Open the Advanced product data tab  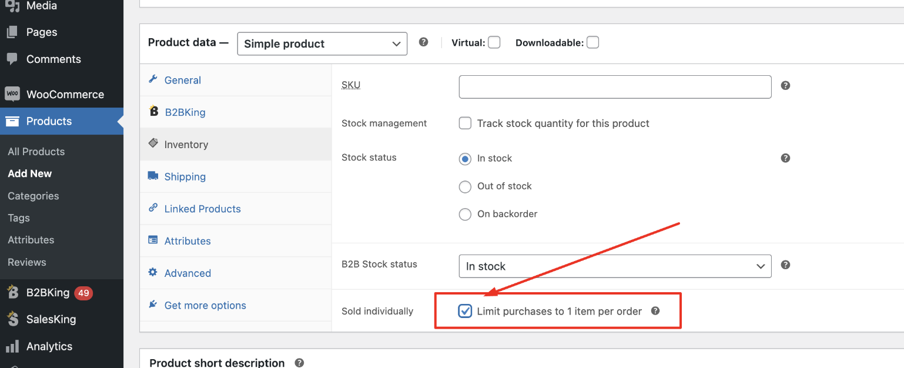[x=236, y=273]
